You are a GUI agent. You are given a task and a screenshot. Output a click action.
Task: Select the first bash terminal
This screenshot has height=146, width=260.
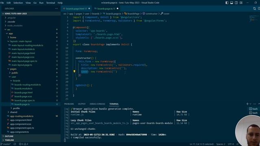[253, 109]
